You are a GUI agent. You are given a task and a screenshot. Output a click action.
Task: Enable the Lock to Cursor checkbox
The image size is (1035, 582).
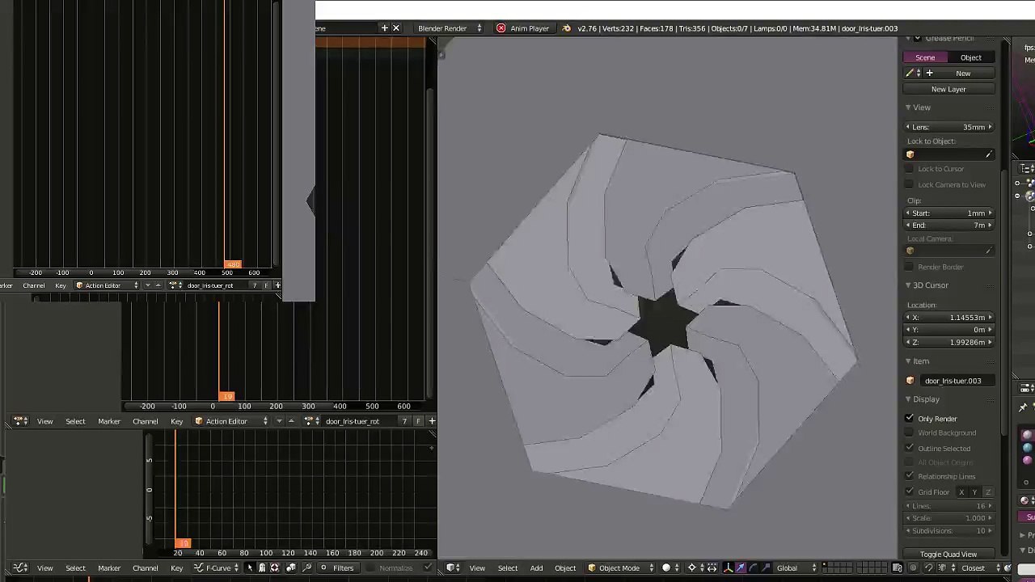pyautogui.click(x=910, y=169)
